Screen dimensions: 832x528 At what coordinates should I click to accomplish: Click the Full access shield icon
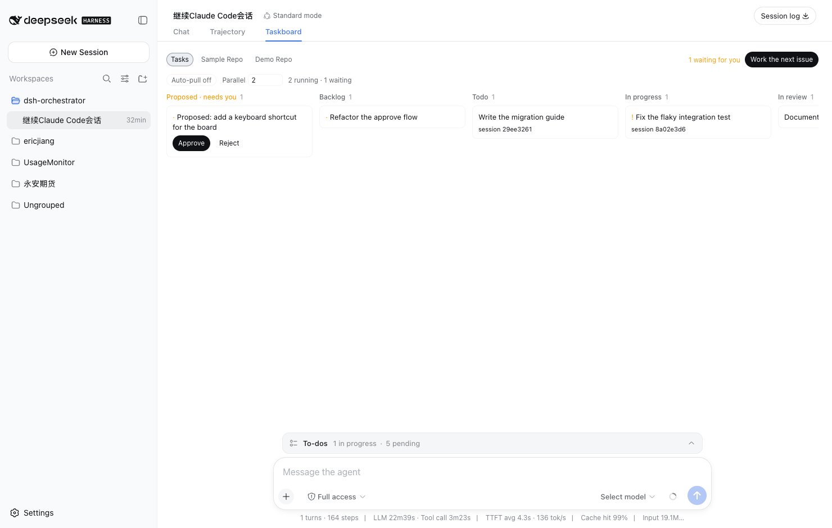coord(311,497)
